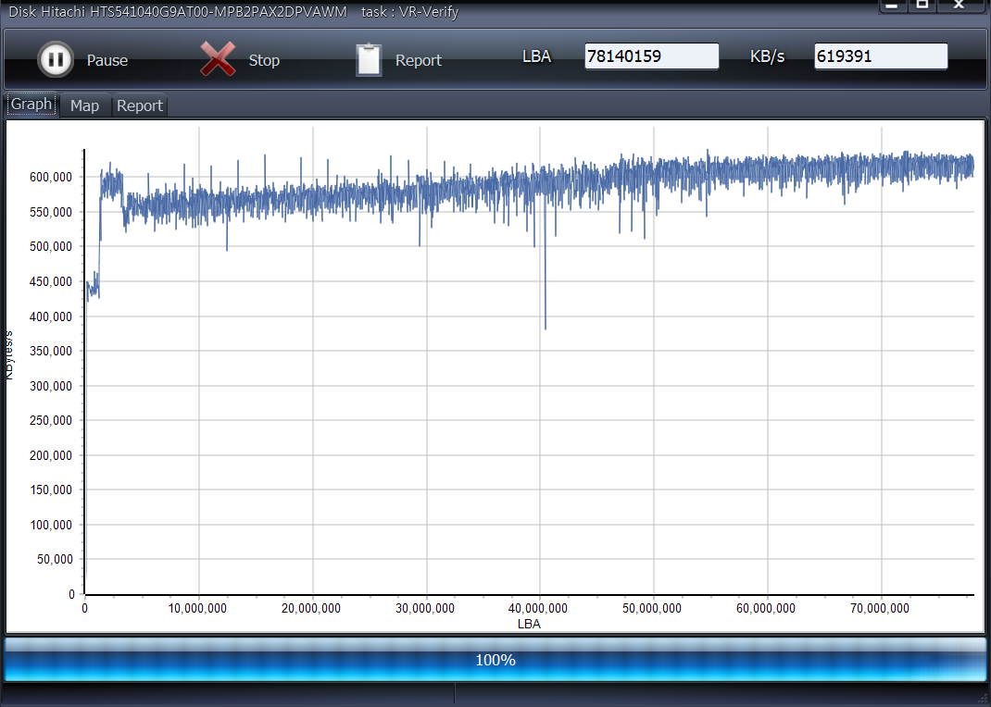Focus the LBA value field
This screenshot has width=991, height=707.
[651, 56]
